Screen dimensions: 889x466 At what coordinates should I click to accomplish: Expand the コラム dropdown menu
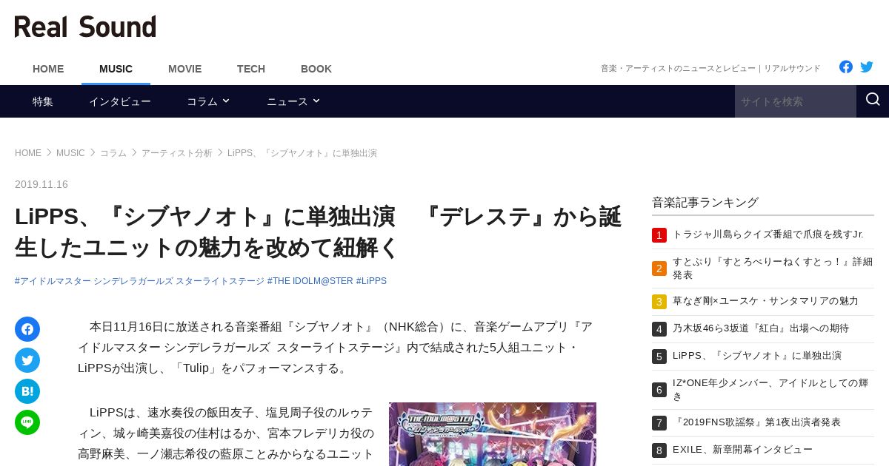click(x=208, y=101)
